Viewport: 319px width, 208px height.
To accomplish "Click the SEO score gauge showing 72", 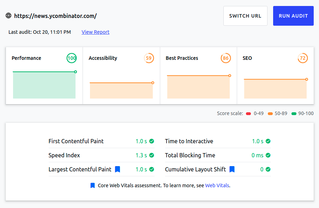I will point(302,58).
